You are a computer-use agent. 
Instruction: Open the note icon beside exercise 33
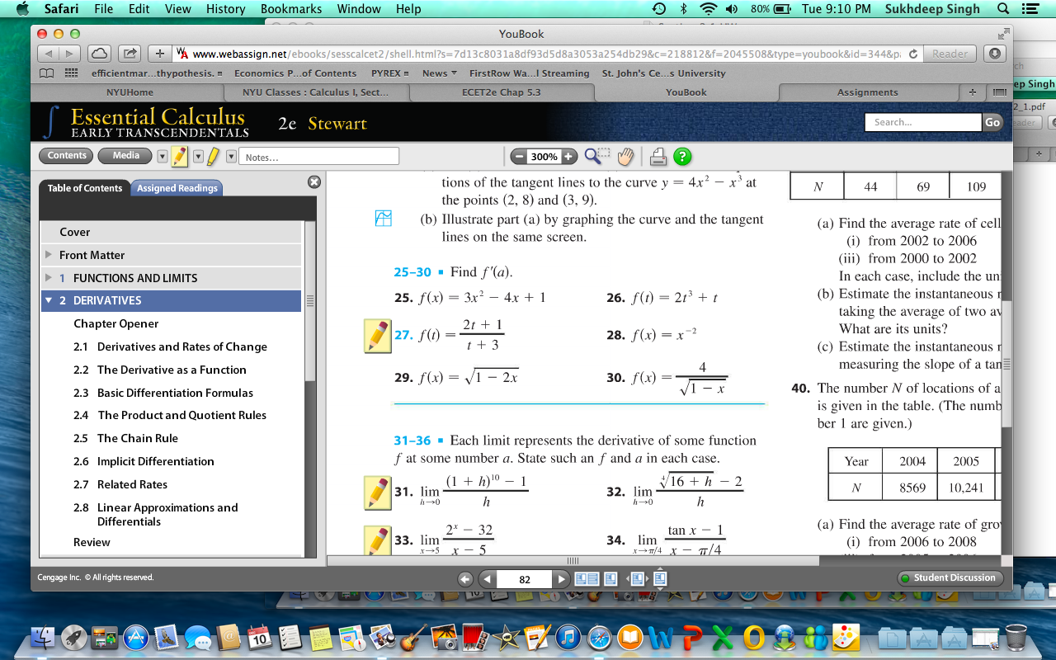coord(377,540)
